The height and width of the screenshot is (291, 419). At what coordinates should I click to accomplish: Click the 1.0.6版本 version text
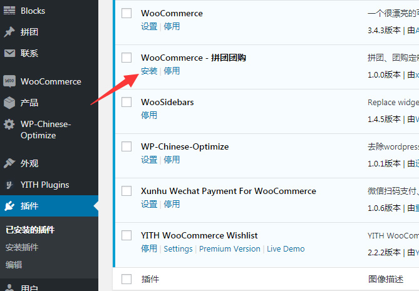point(384,208)
